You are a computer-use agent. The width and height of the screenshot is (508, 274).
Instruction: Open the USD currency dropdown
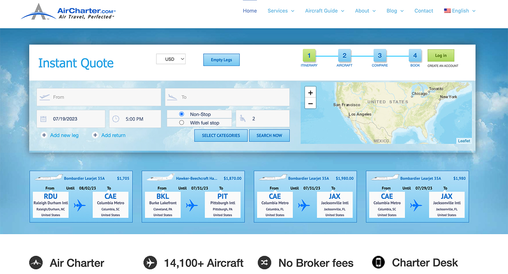click(x=171, y=59)
